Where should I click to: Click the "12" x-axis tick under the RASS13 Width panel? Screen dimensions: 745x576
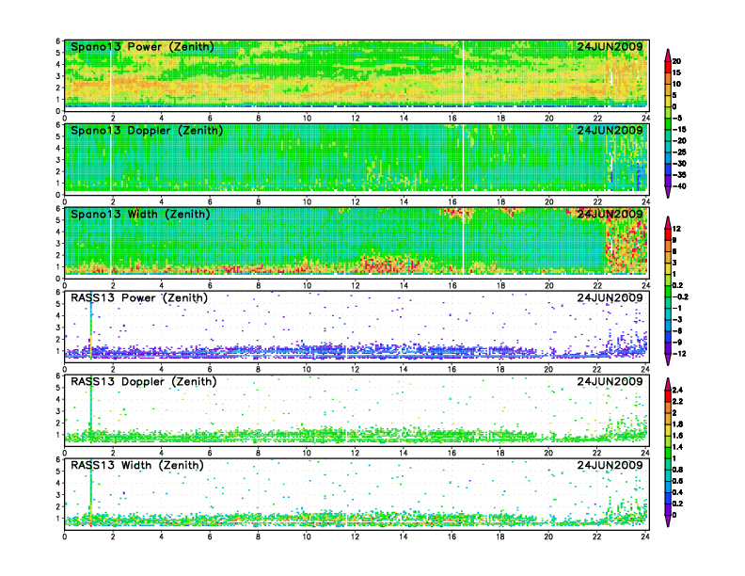point(356,536)
